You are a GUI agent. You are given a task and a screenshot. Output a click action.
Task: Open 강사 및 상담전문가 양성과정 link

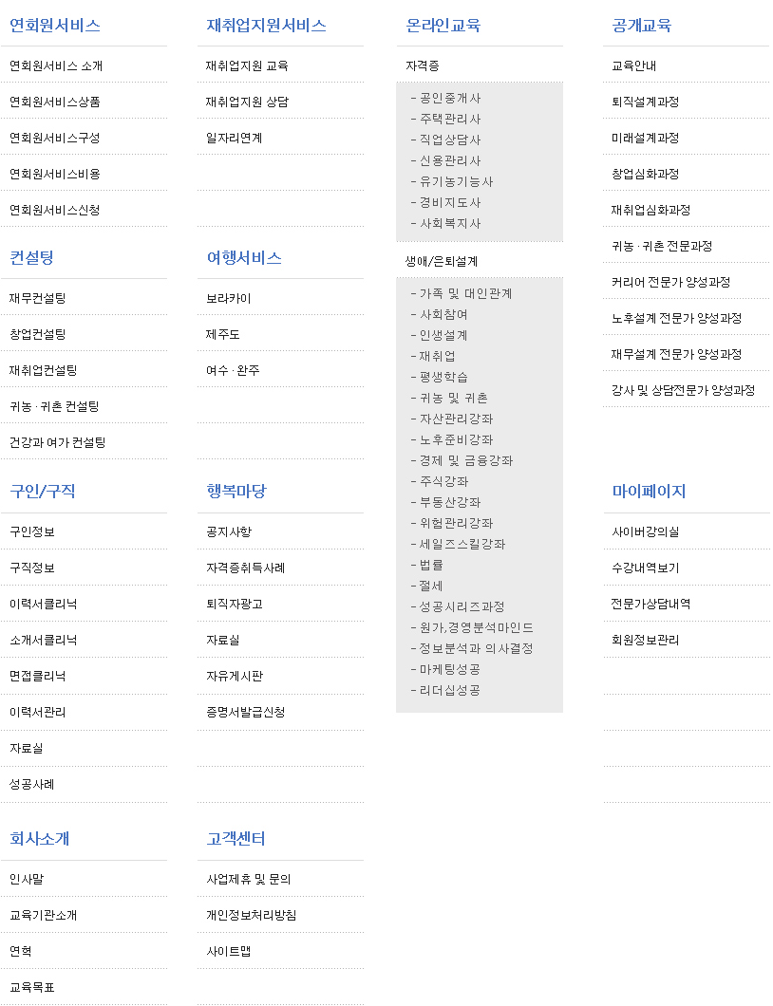click(683, 390)
